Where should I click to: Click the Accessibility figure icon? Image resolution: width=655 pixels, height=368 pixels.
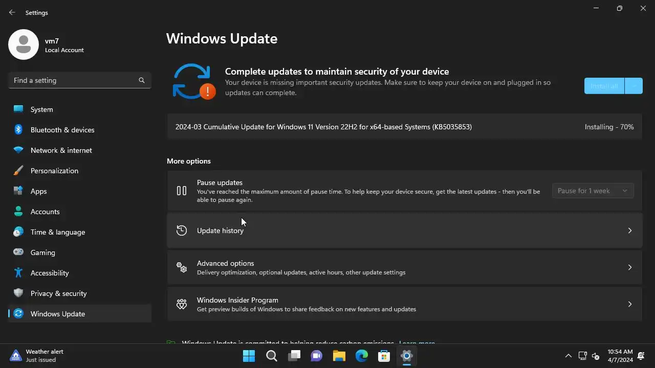coord(18,273)
